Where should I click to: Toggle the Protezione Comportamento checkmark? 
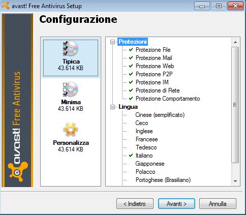pos(131,99)
